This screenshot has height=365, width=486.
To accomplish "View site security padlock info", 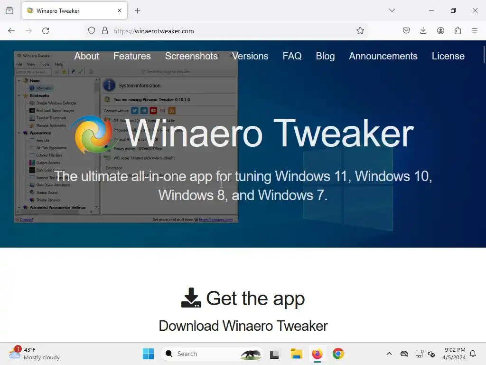I will pos(105,30).
